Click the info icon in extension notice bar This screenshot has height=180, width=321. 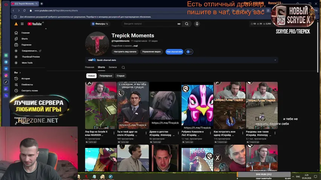tap(15, 17)
